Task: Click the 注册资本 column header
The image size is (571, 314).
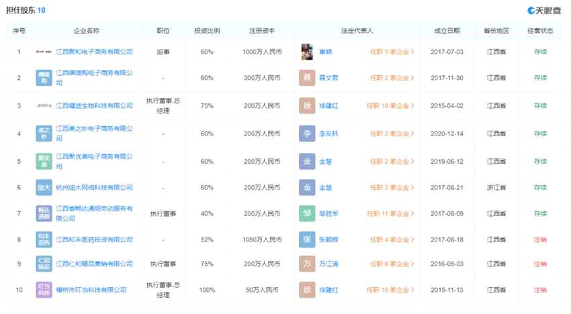Action: [262, 31]
